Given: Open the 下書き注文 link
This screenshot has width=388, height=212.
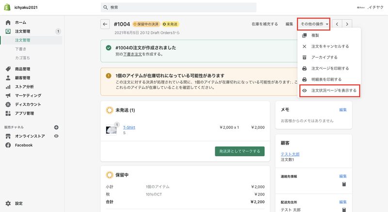Looking at the screenshot, I should coord(132,54).
